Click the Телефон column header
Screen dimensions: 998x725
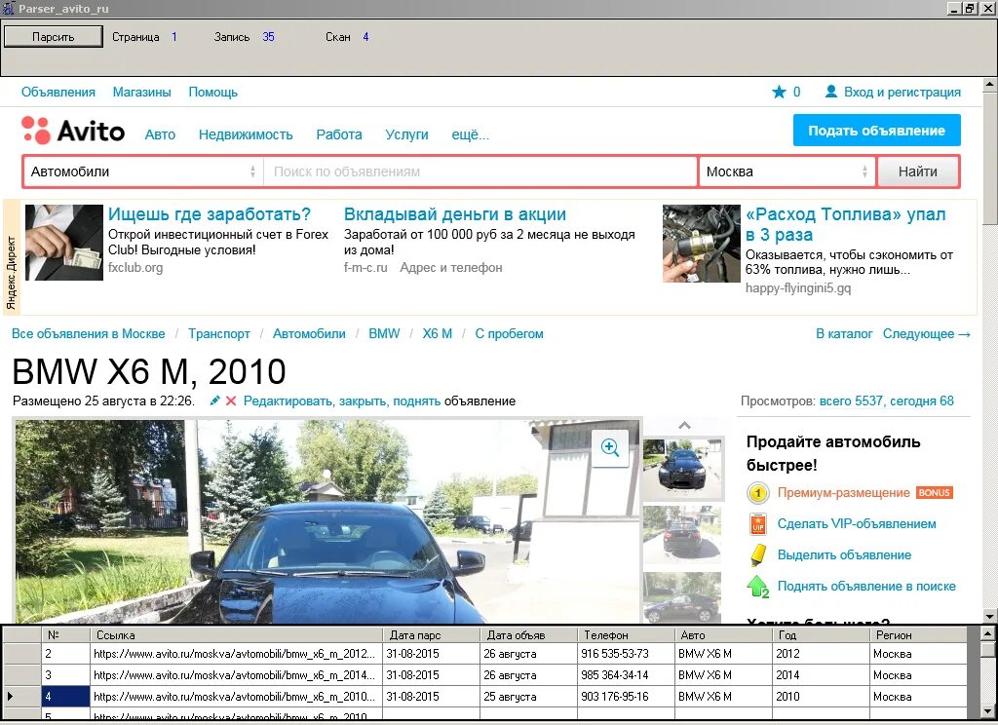tap(626, 635)
